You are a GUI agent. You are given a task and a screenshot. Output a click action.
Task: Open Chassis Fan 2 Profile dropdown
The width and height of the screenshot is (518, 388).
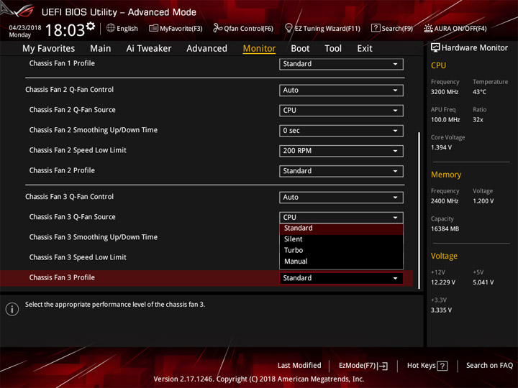click(341, 171)
